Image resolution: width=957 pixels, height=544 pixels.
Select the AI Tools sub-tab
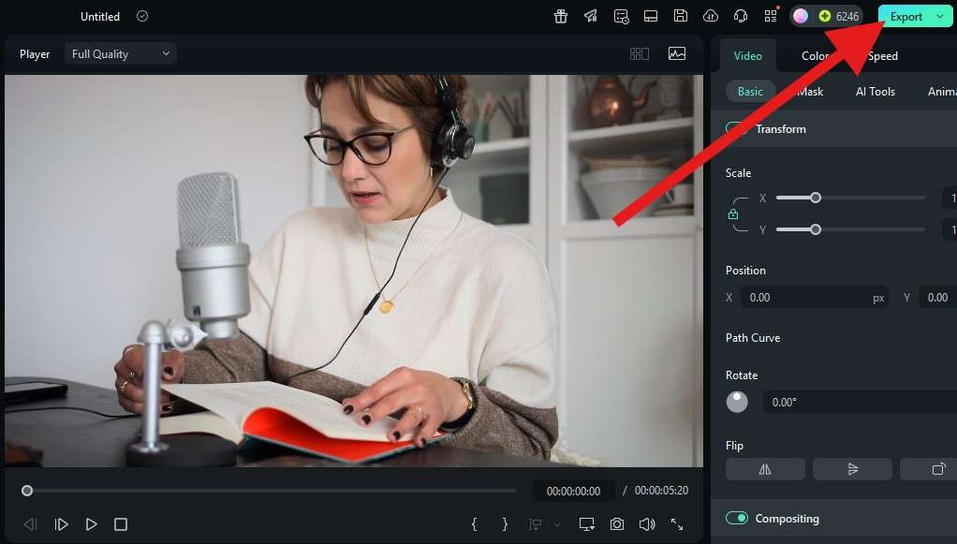tap(876, 92)
